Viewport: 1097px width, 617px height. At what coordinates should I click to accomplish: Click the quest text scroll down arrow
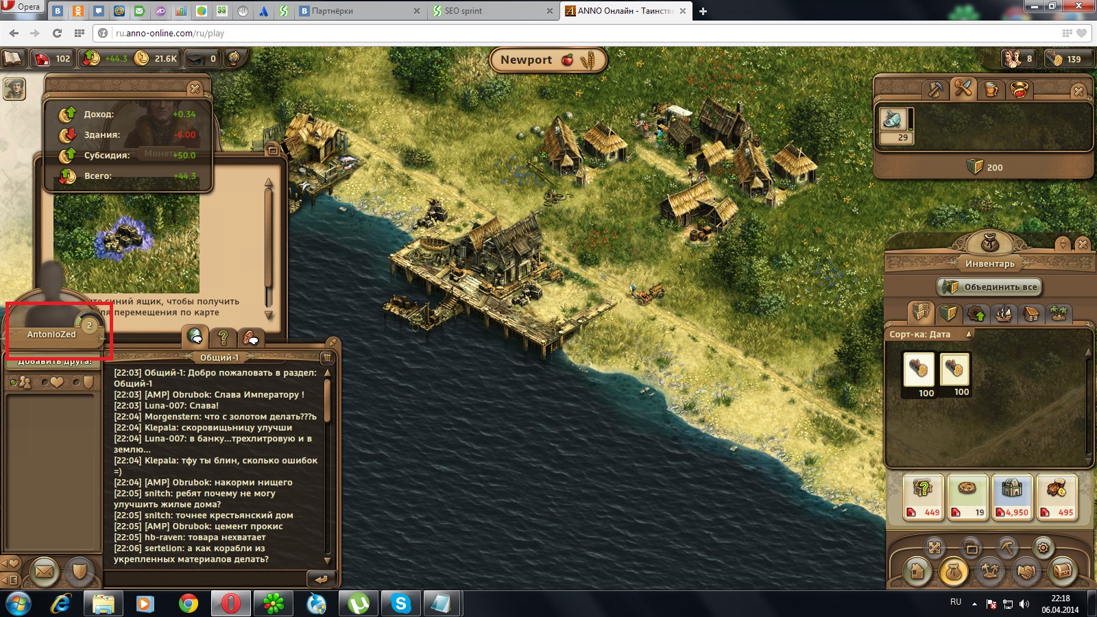pos(269,315)
